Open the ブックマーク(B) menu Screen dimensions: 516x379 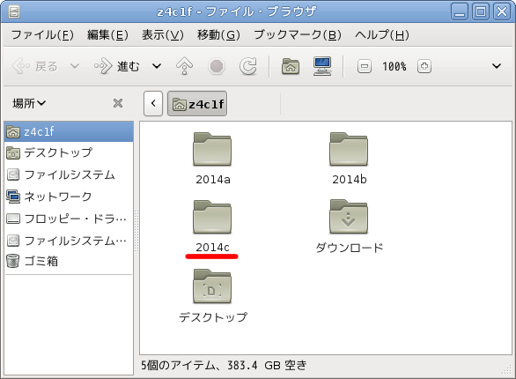(x=298, y=34)
